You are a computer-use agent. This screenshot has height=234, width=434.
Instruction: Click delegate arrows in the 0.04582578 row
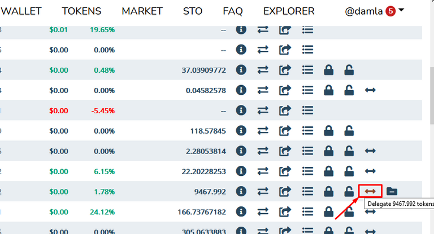(370, 90)
